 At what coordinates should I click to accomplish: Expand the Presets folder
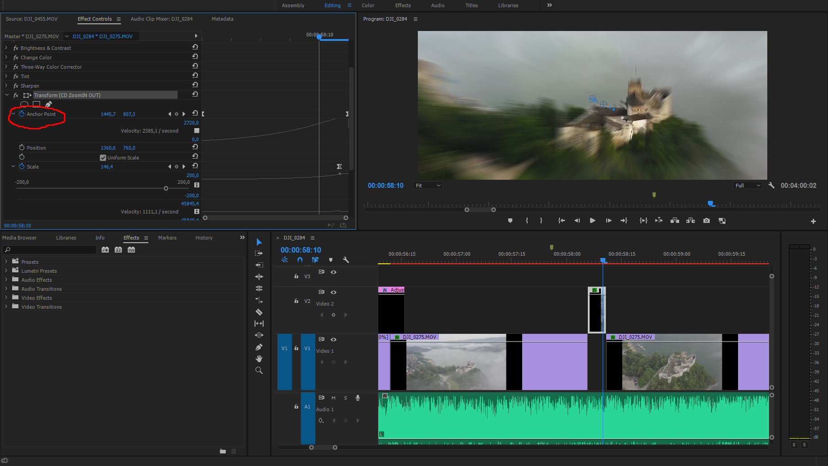tap(6, 262)
